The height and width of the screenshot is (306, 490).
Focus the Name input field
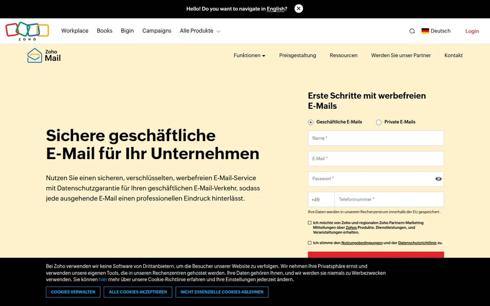376,138
